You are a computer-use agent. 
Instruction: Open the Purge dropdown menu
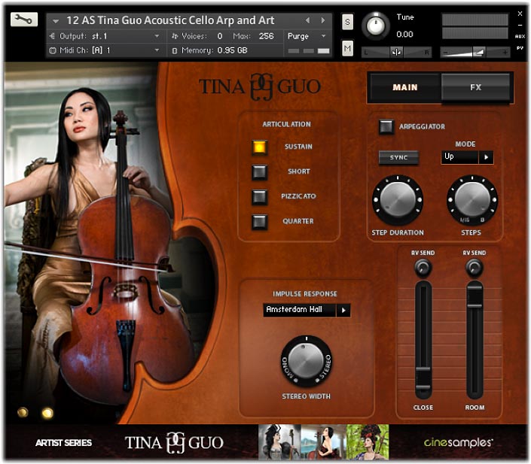tap(307, 36)
